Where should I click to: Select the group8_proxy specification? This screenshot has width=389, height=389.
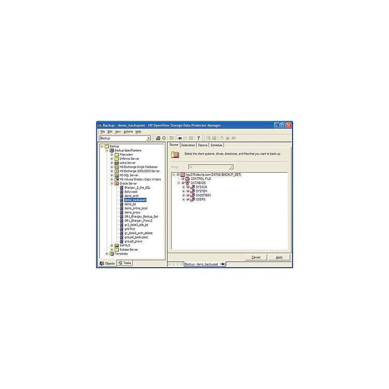click(133, 241)
